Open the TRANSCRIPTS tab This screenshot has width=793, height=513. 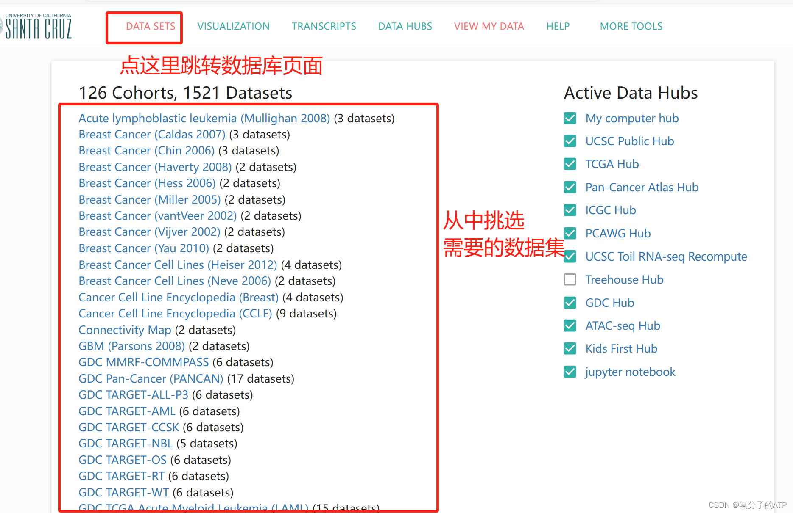tap(324, 26)
